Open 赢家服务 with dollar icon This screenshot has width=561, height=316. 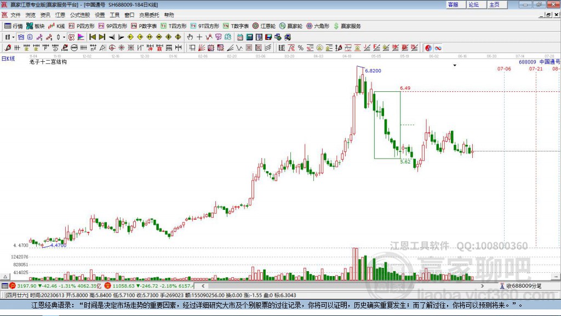click(x=347, y=26)
